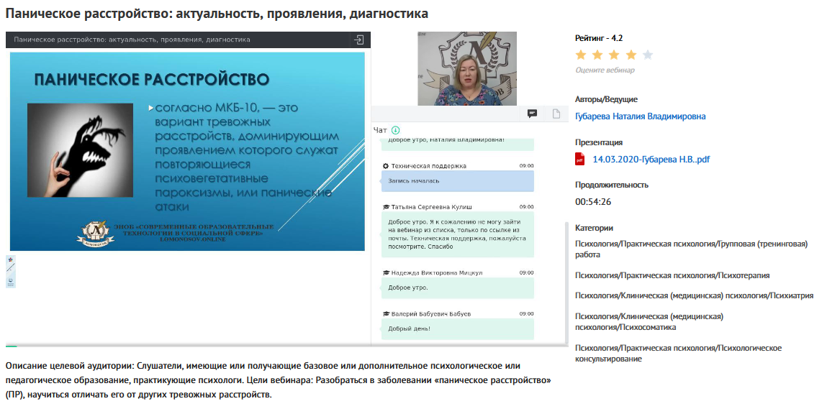Give the webinar a five-star rating
This screenshot has height=414, width=840.
648,55
